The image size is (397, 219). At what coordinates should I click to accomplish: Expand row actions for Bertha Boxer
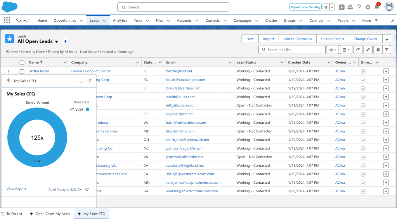coord(386,71)
